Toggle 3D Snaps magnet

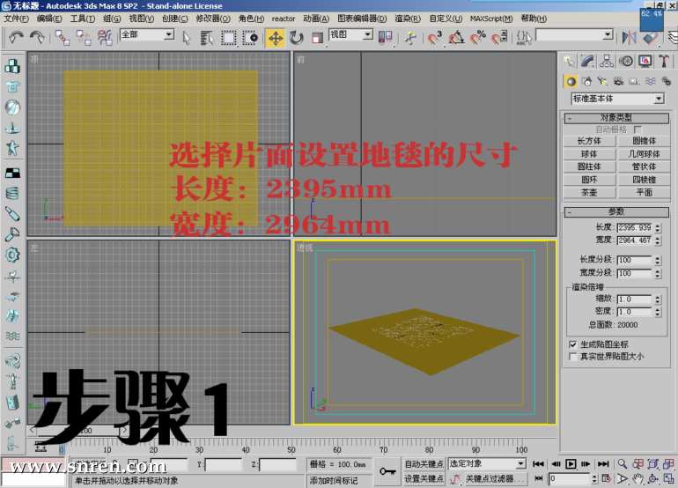(434, 38)
